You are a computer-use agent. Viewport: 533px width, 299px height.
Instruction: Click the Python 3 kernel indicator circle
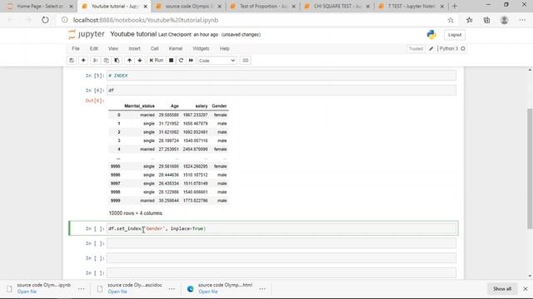[x=463, y=49]
